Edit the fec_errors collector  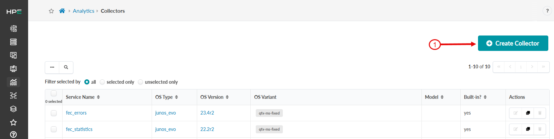pyautogui.click(x=516, y=113)
